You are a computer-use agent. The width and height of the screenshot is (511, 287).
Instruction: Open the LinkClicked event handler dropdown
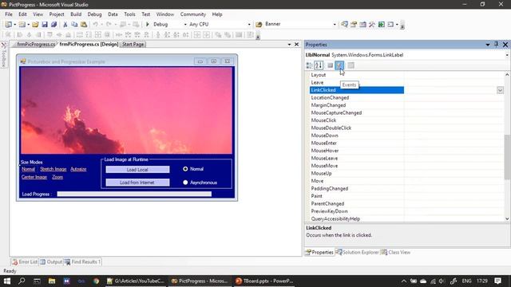click(500, 90)
